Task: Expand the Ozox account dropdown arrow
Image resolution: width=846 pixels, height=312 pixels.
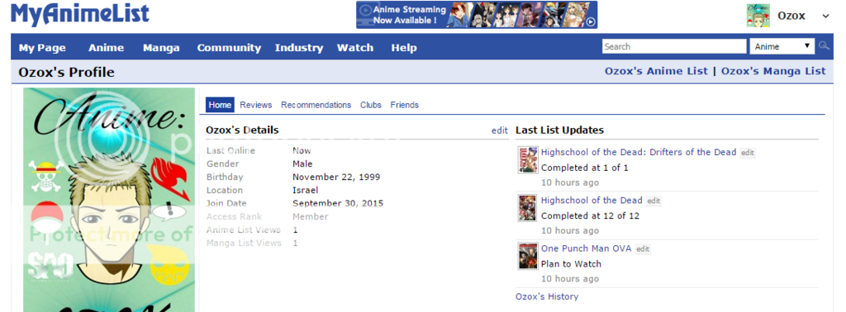Action: [825, 17]
